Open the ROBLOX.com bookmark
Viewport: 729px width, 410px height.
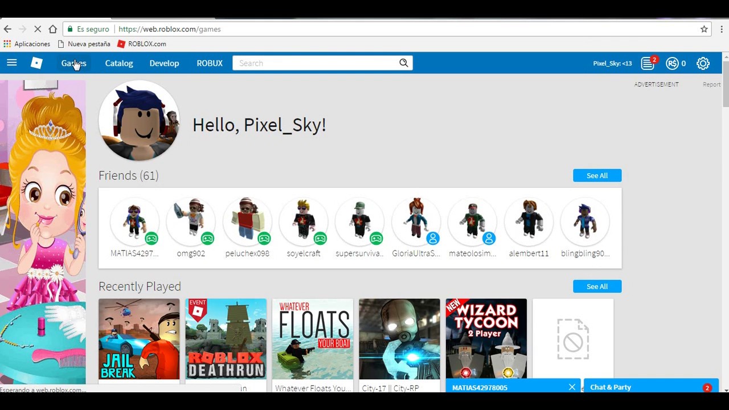click(142, 44)
